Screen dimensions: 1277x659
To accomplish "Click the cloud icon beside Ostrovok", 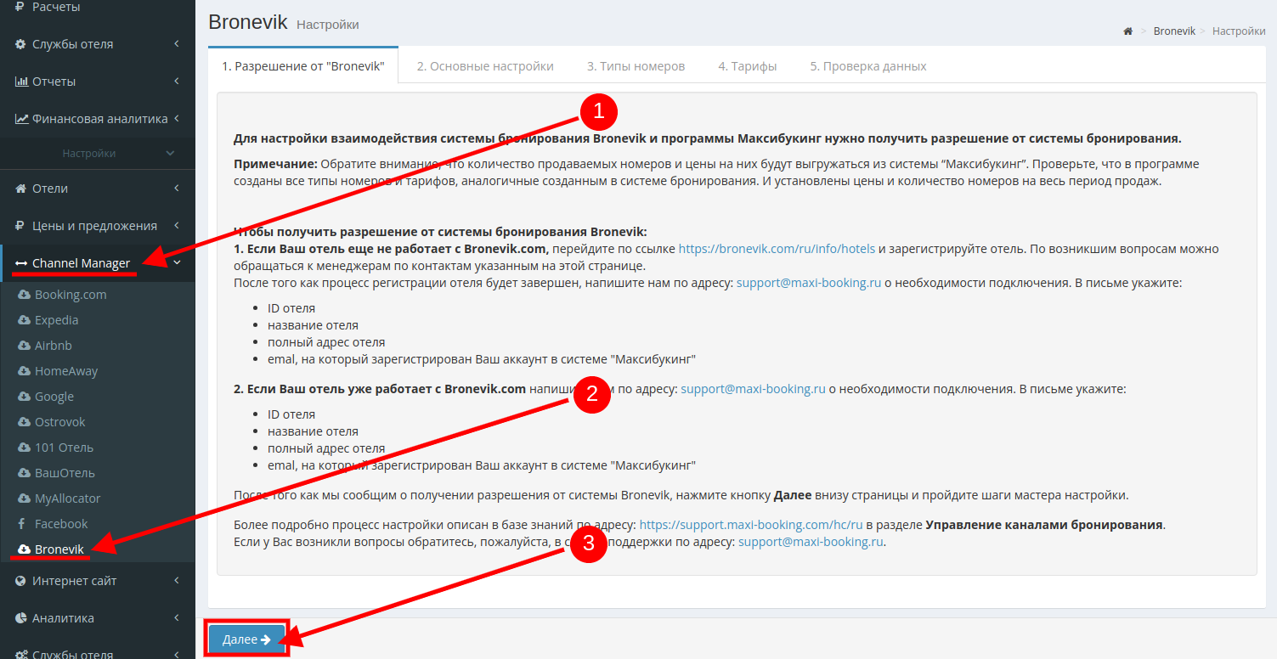I will (24, 422).
